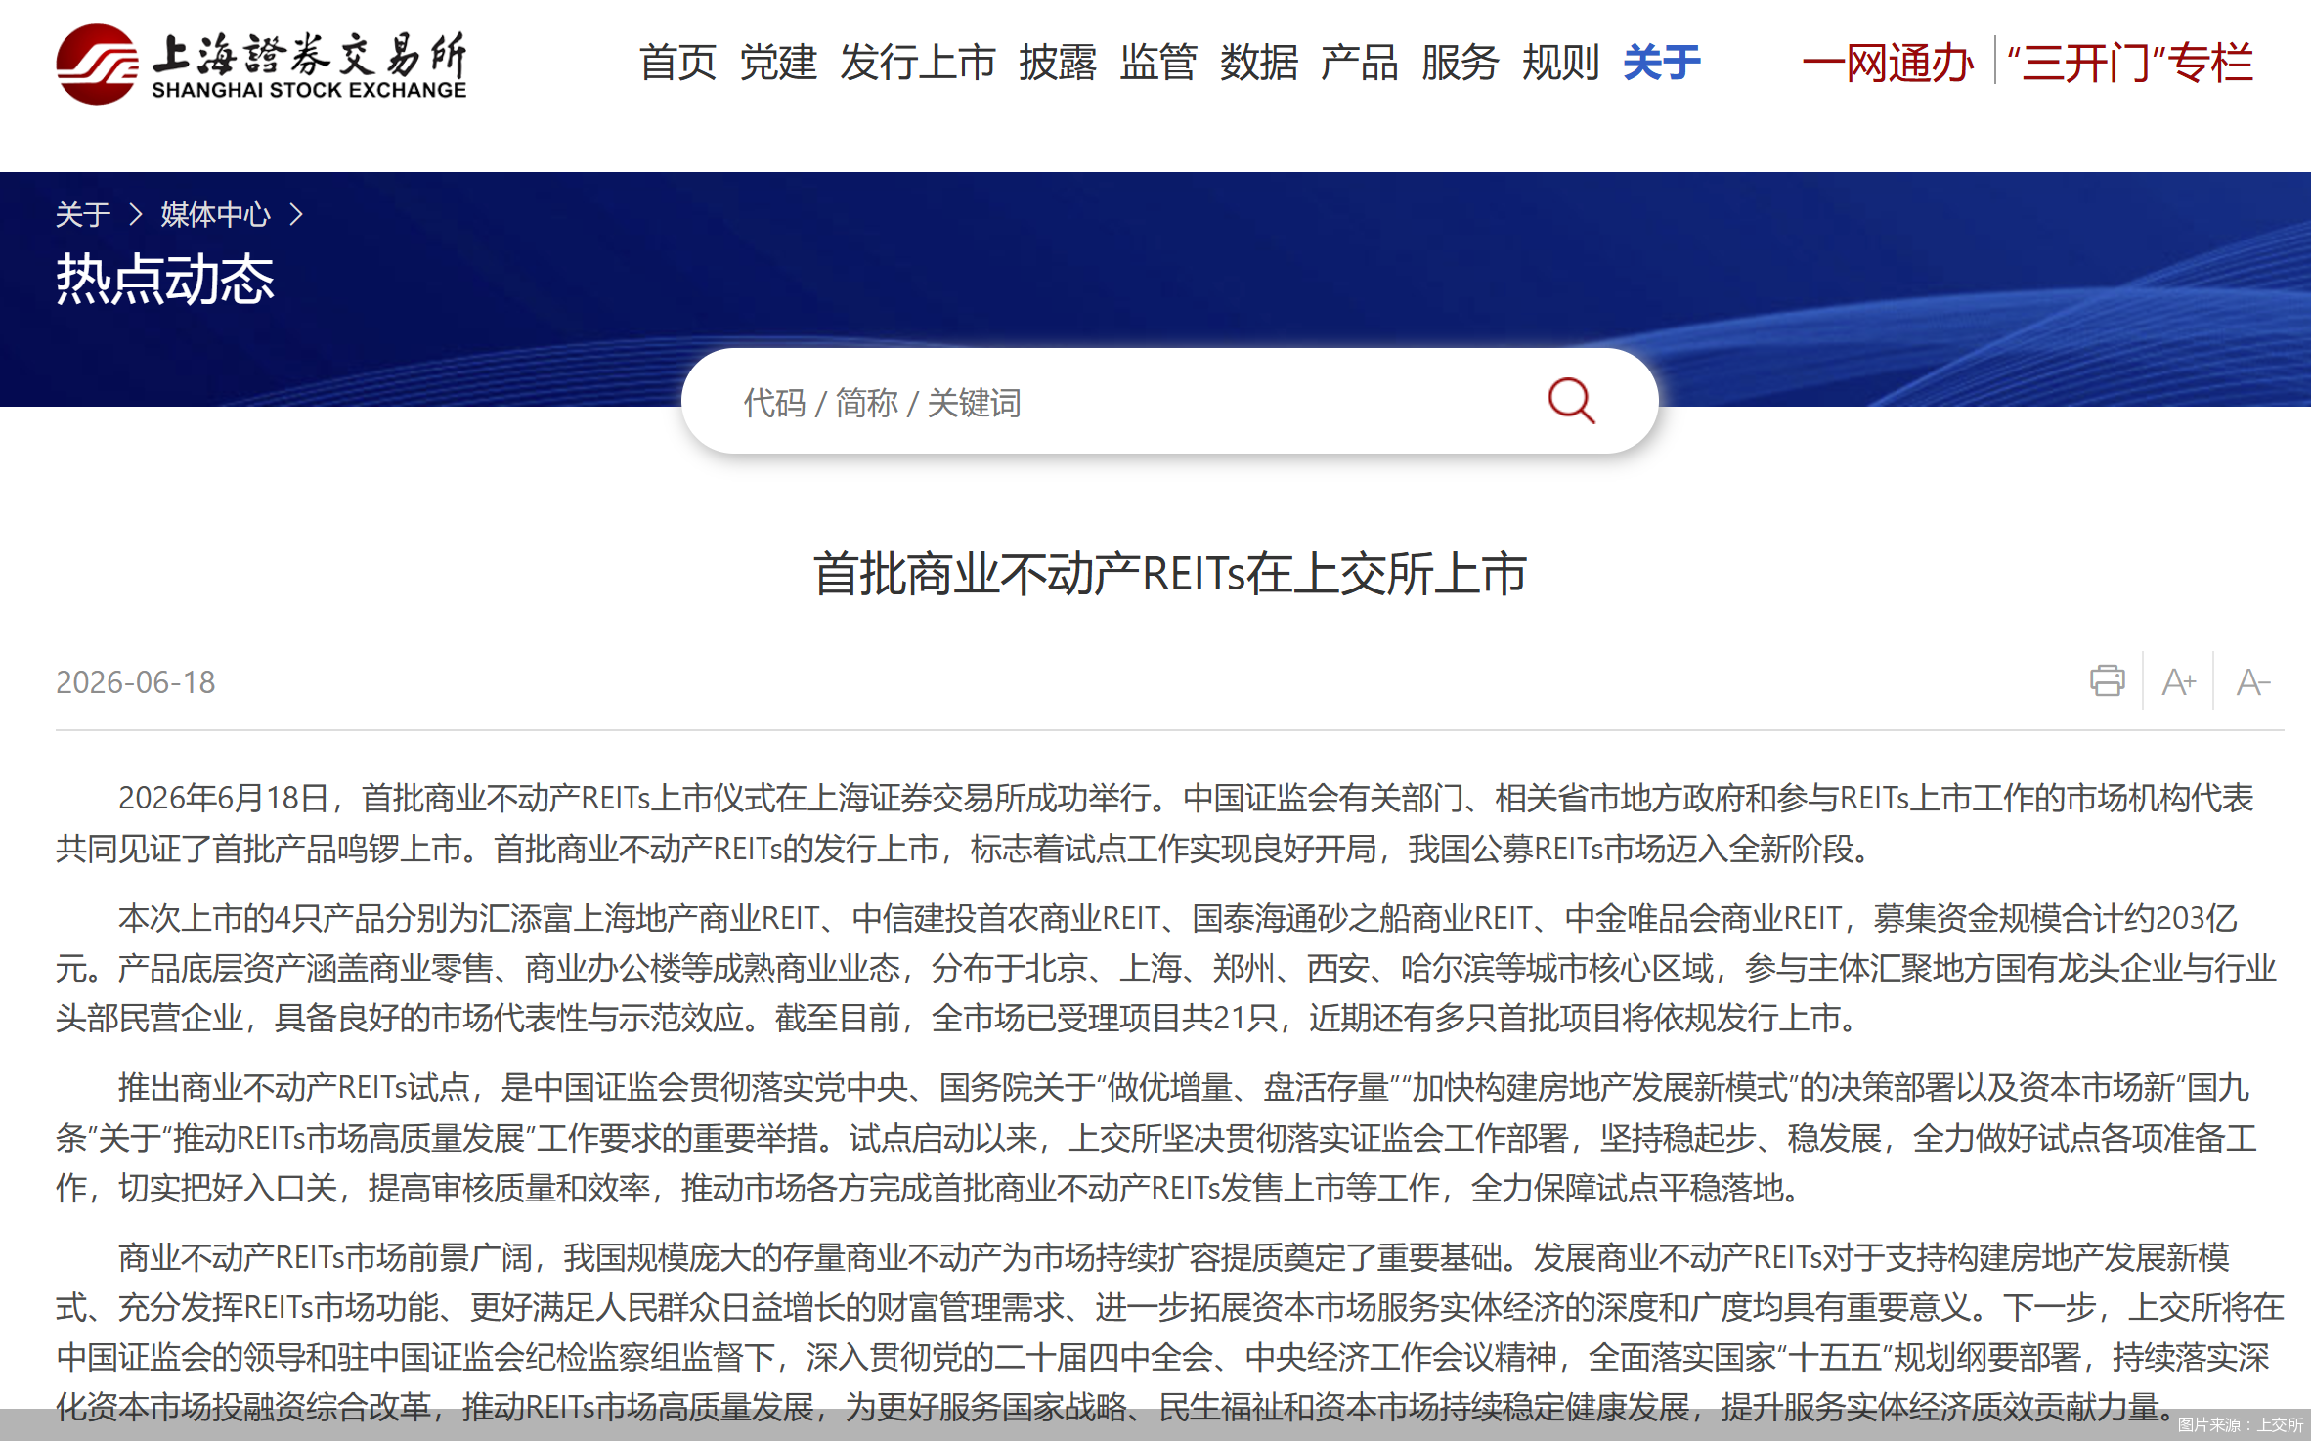Image resolution: width=2311 pixels, height=1441 pixels.
Task: Click the 热点动态 section heading
Action: [164, 280]
